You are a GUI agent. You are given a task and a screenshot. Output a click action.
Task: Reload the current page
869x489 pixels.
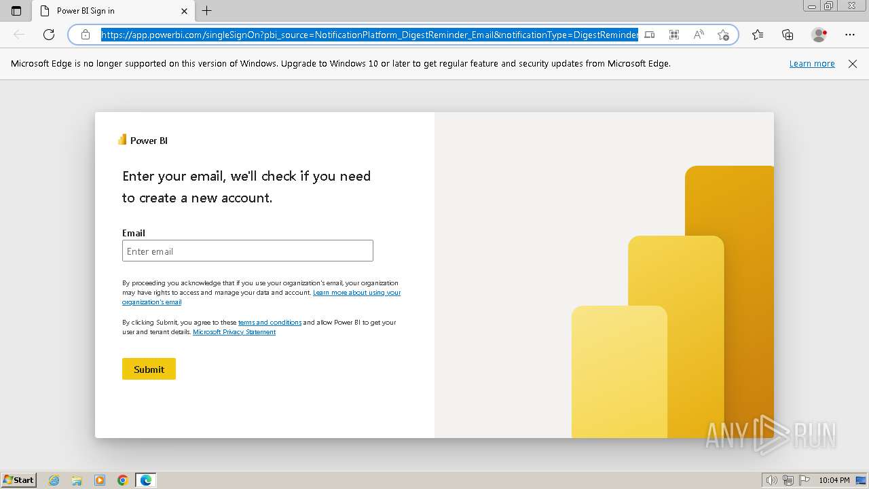point(49,35)
